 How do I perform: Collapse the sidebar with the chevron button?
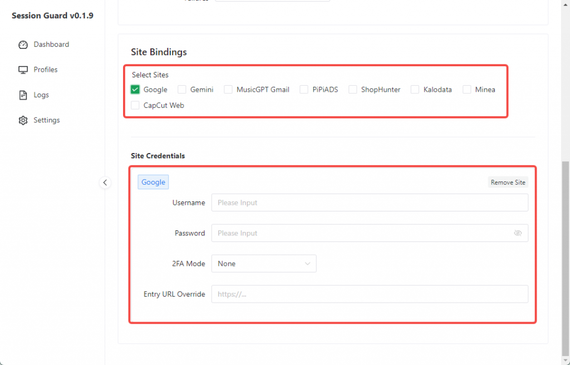(105, 182)
